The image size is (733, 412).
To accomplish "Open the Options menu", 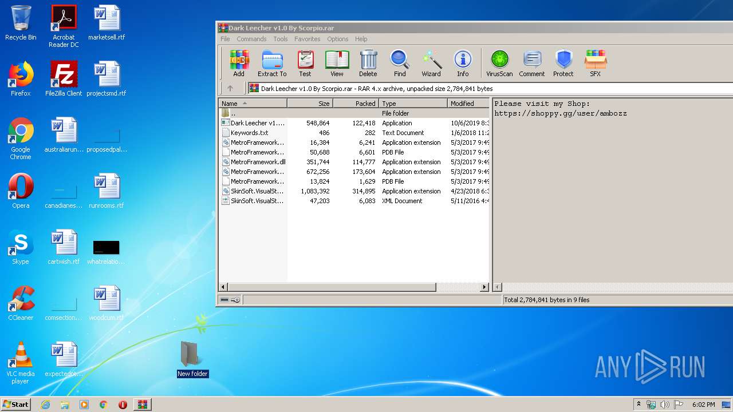I will click(338, 39).
